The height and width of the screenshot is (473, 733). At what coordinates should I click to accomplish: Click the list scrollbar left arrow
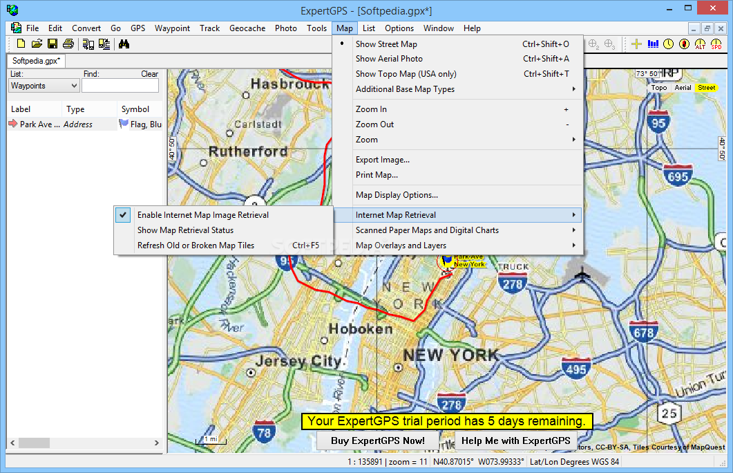click(x=12, y=443)
